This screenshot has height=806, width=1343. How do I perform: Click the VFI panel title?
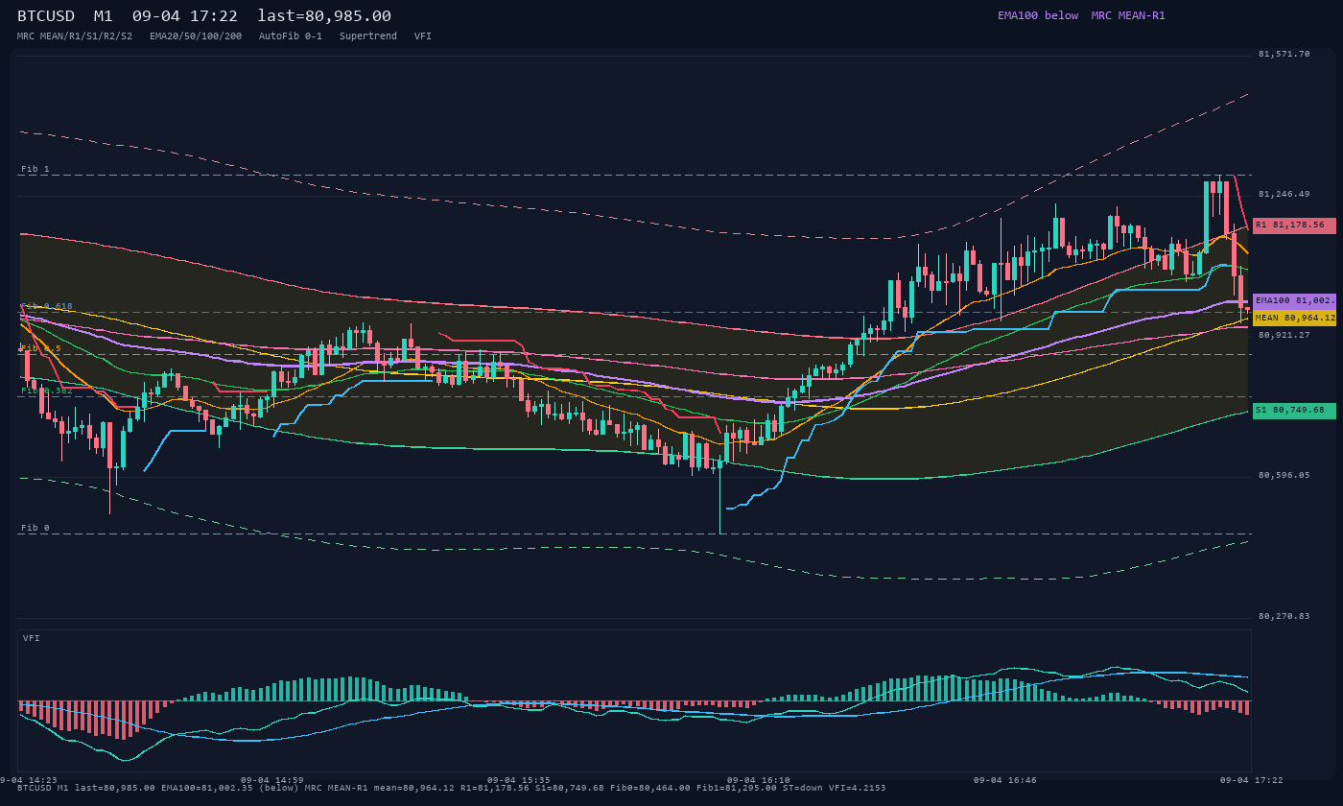coord(32,638)
